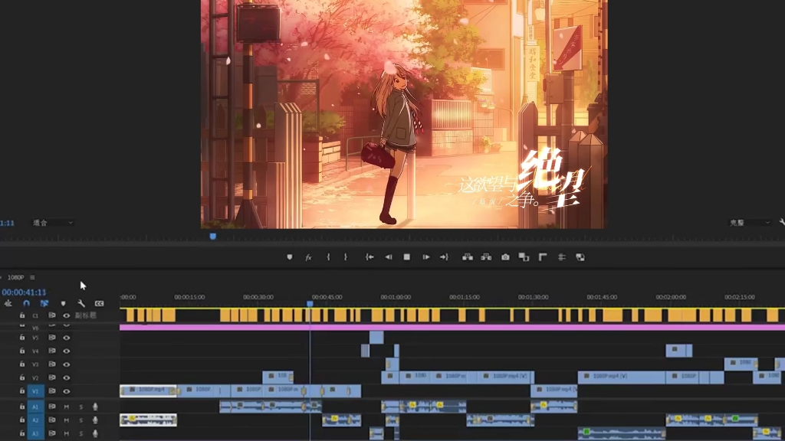Toggle guides with the grid-hash icon
This screenshot has height=441, width=785.
(562, 257)
